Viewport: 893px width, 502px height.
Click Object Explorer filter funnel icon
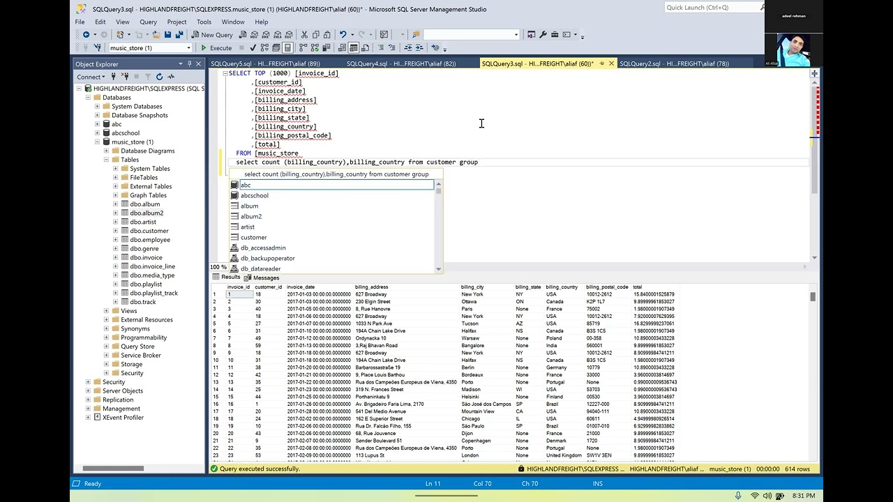pos(148,77)
